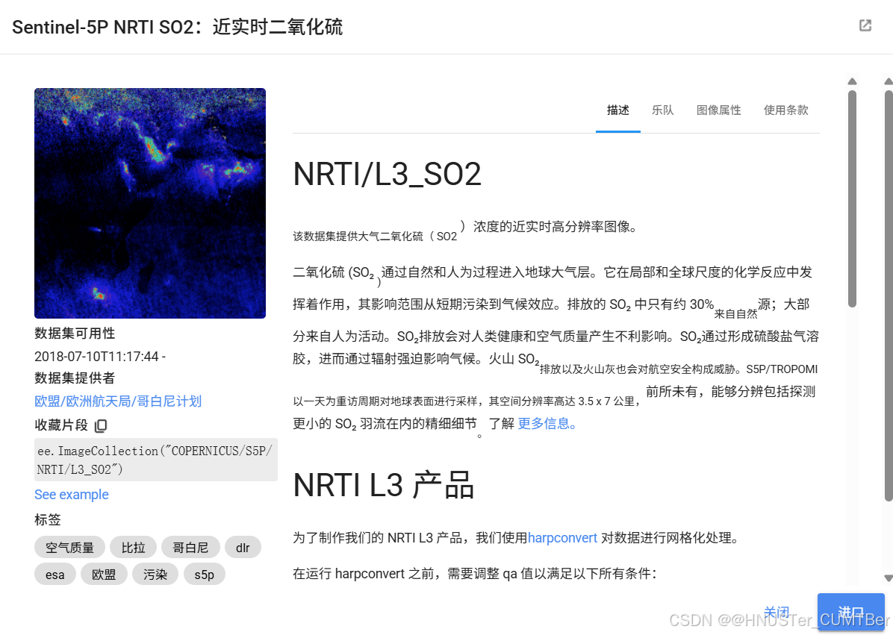The height and width of the screenshot is (635, 893).
Task: Click the description panel scrollbar thumb
Action: [852, 199]
